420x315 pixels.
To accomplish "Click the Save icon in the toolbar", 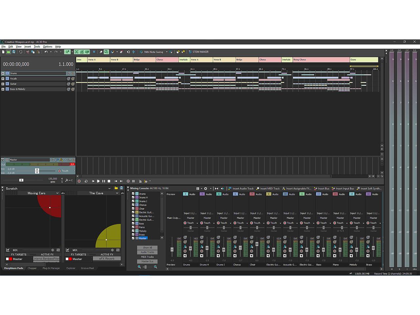I will (14, 52).
